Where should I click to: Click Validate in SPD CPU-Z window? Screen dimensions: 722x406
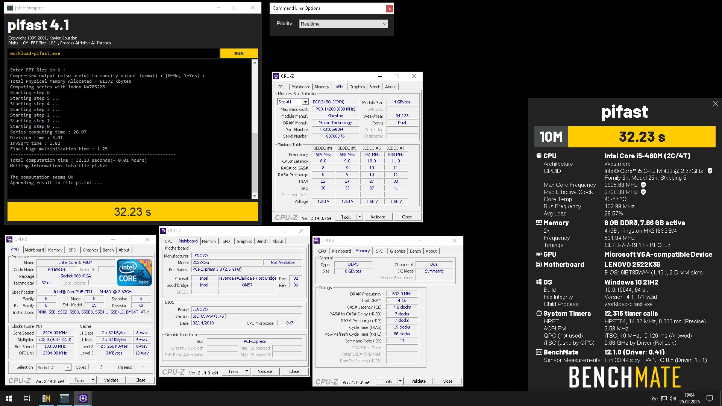378,217
